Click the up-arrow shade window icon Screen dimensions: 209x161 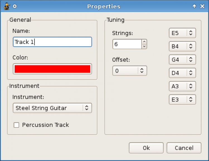point(195,6)
